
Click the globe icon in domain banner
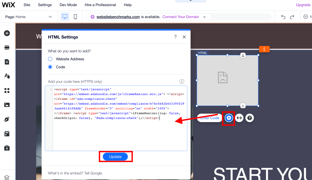coord(93,17)
